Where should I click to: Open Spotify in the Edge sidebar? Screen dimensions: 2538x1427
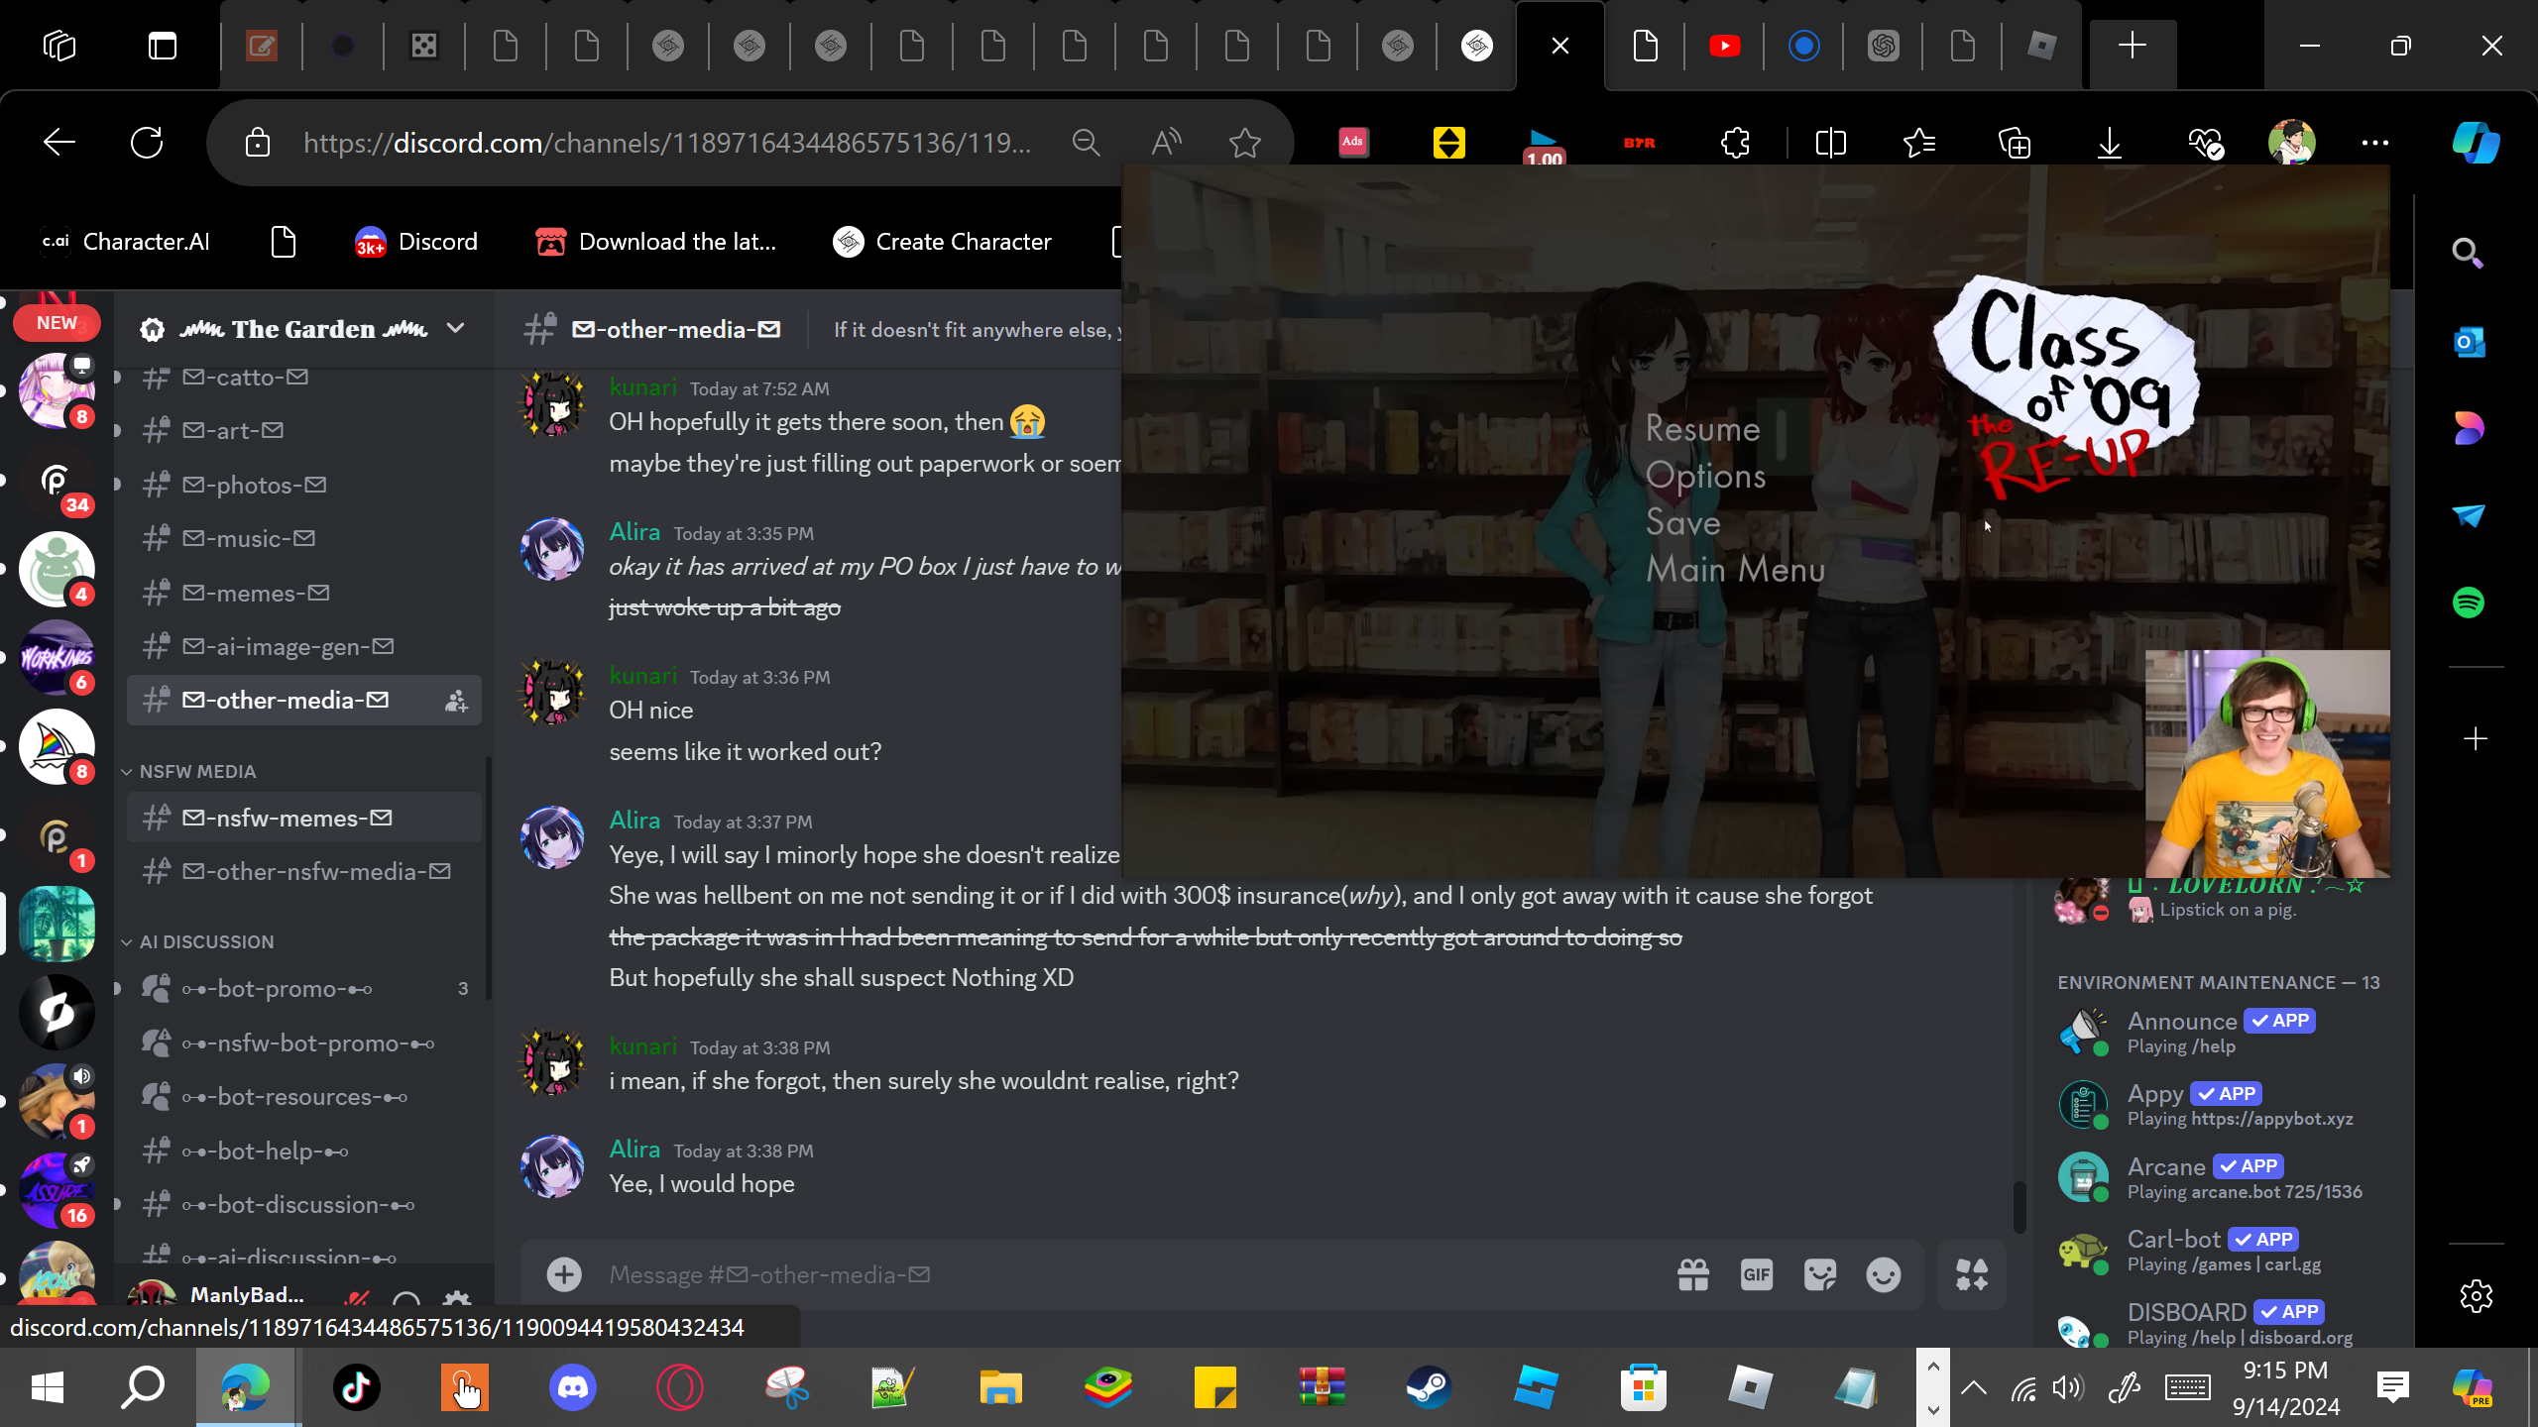coord(2468,603)
